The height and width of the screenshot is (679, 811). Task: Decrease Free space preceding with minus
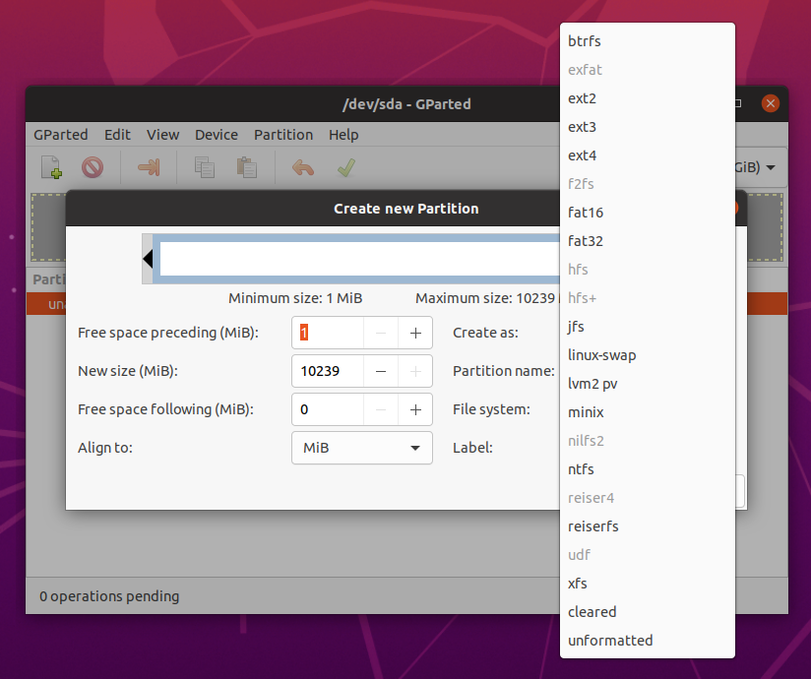381,333
